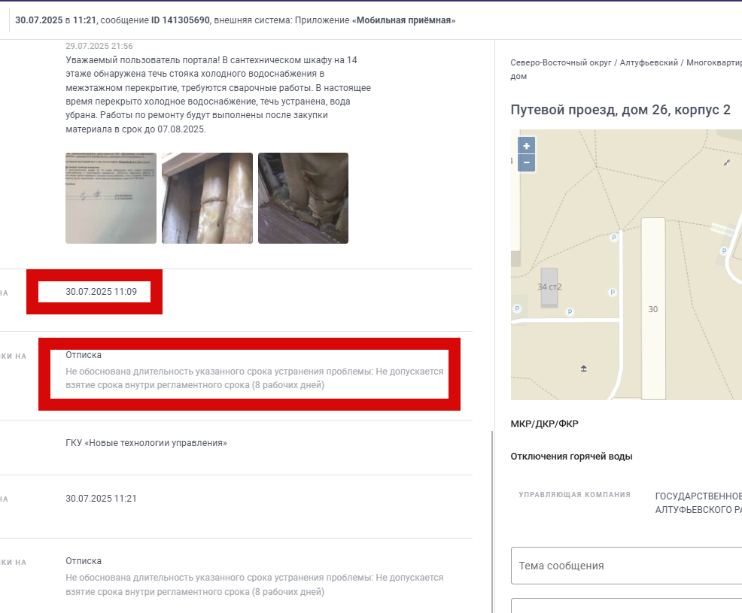Select the МКР/ДКР/ФКР section heading
The image size is (742, 613).
pyautogui.click(x=544, y=423)
